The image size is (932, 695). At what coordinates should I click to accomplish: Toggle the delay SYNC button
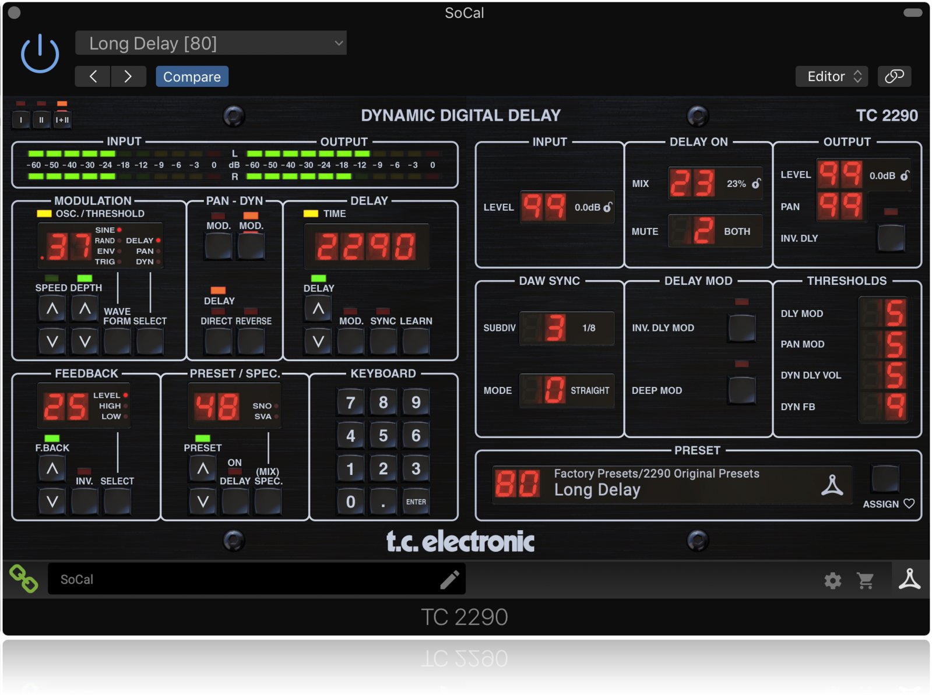[x=383, y=341]
